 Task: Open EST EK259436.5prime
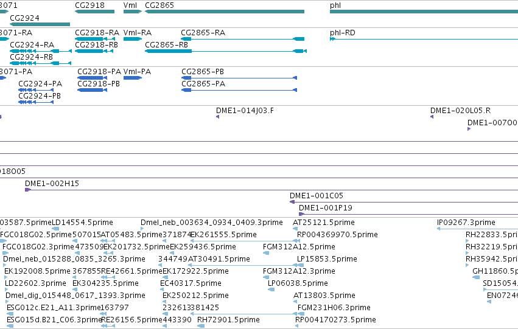pyautogui.click(x=203, y=247)
